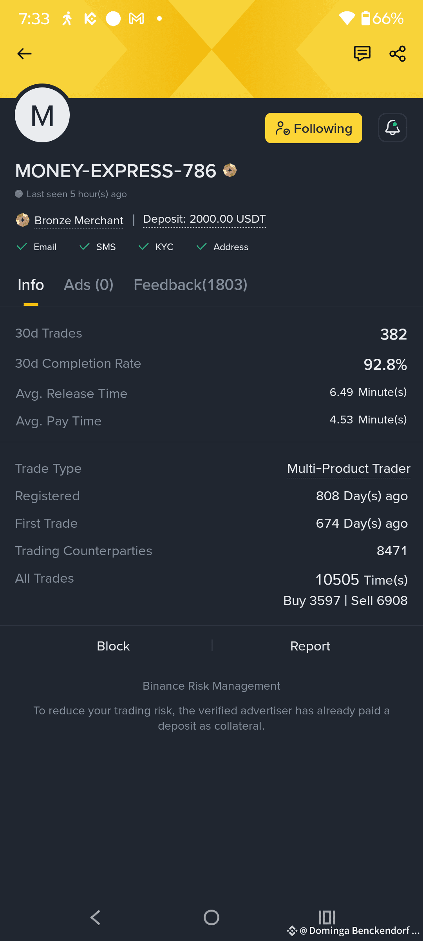This screenshot has height=941, width=423.
Task: Tap merchant badge beside MONEY-EXPRESS-786 name
Action: point(230,170)
